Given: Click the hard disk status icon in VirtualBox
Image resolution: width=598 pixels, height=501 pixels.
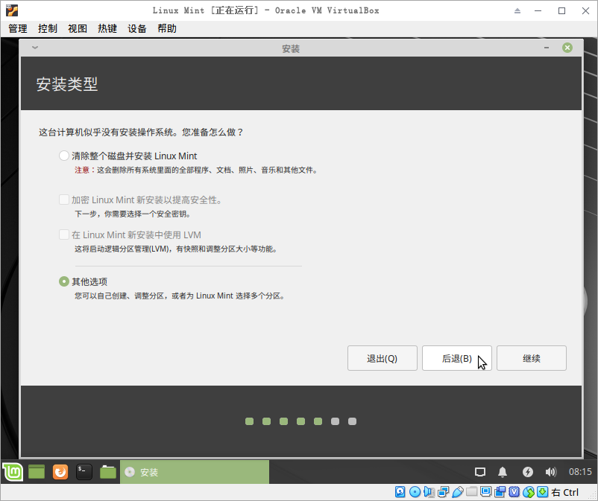Looking at the screenshot, I should click(x=400, y=492).
